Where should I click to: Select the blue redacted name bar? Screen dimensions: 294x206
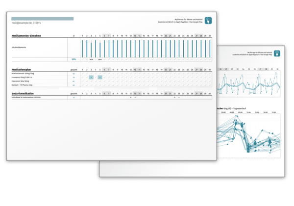click(x=43, y=19)
